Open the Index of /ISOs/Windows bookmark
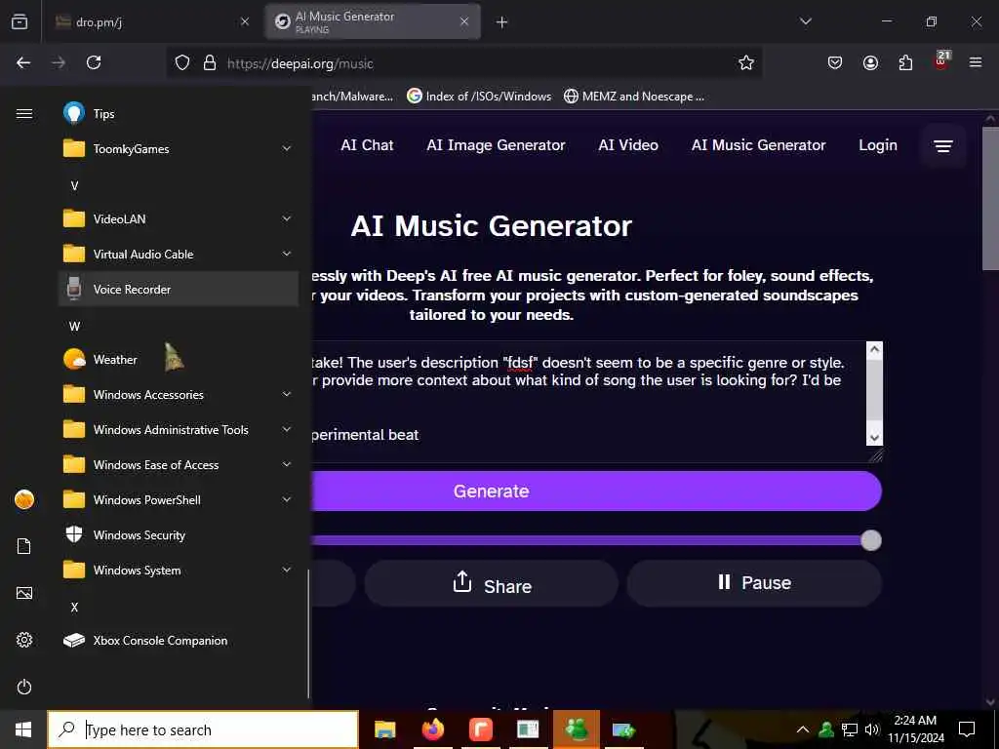The height and width of the screenshot is (749, 999). (x=479, y=97)
